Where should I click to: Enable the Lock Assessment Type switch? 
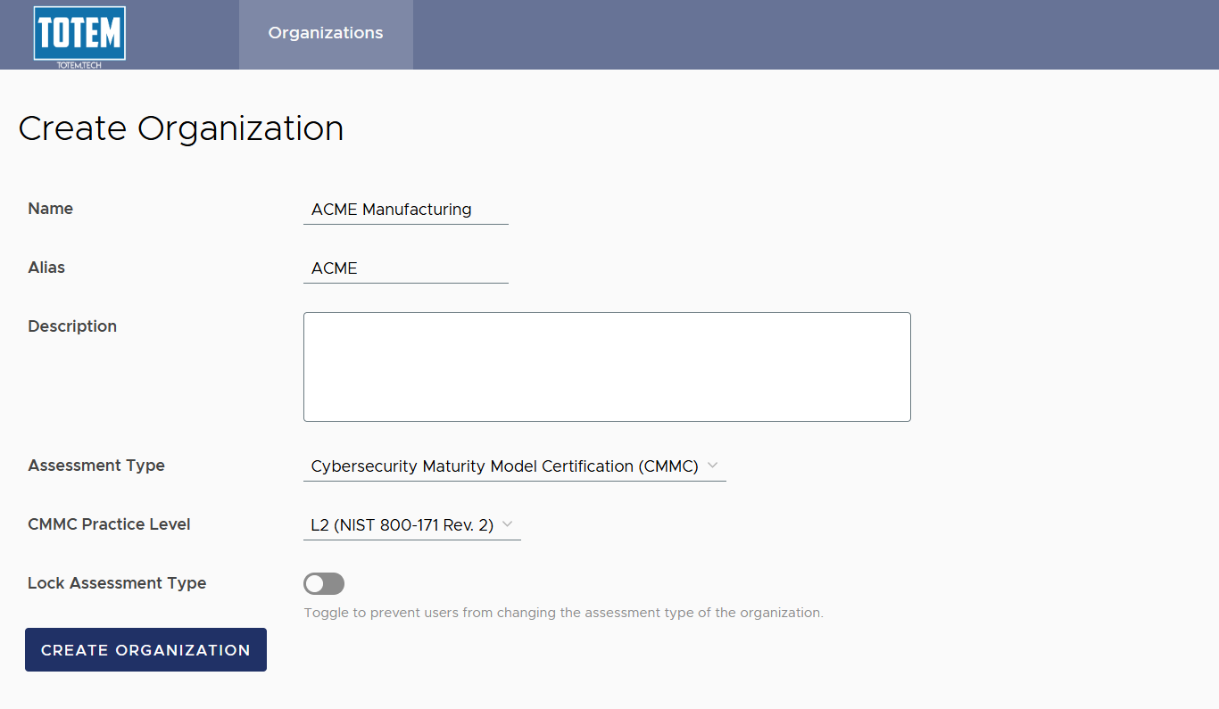(x=324, y=584)
